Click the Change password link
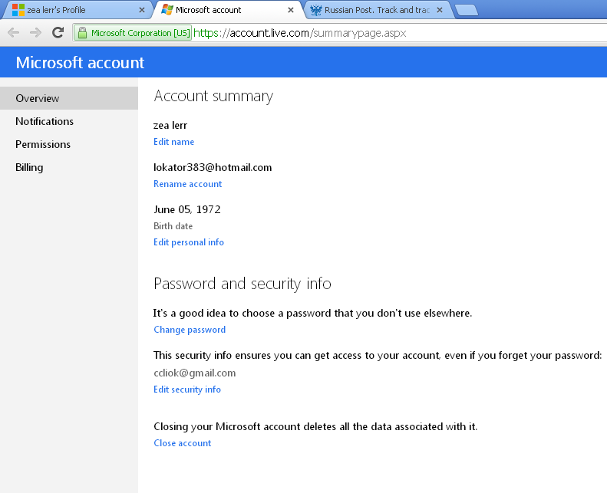The width and height of the screenshot is (607, 493). (190, 330)
